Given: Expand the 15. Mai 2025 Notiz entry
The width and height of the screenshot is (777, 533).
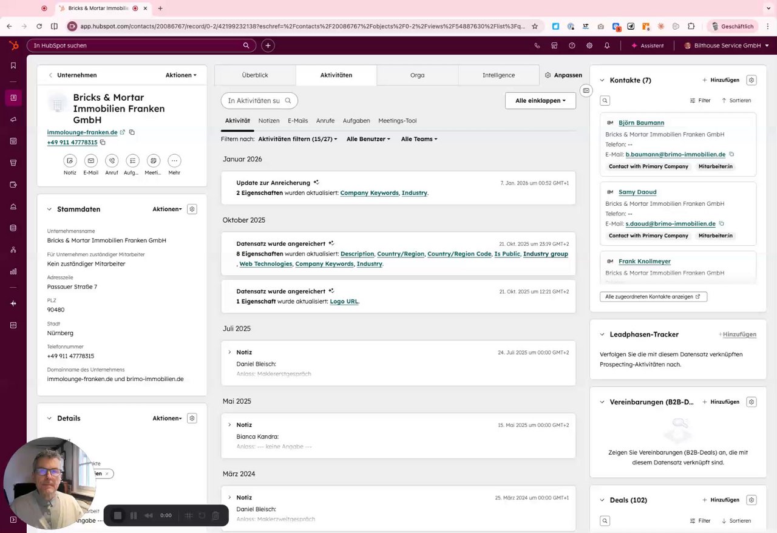Looking at the screenshot, I should [x=229, y=425].
